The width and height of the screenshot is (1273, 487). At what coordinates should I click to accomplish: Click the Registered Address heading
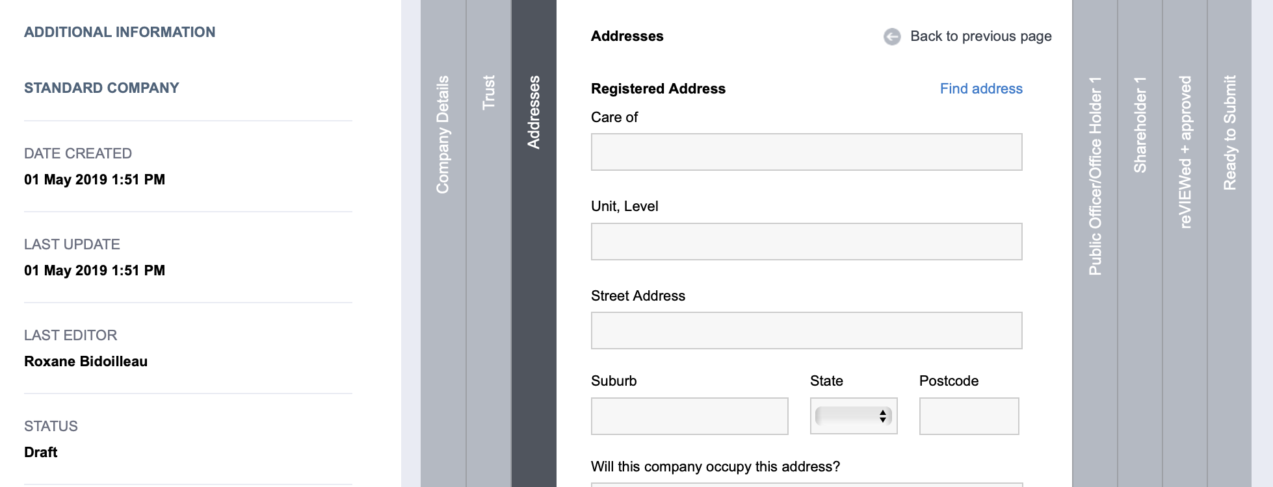tap(658, 88)
